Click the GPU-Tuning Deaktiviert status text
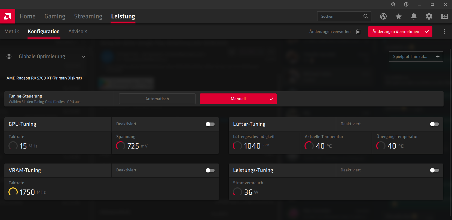 (x=126, y=124)
